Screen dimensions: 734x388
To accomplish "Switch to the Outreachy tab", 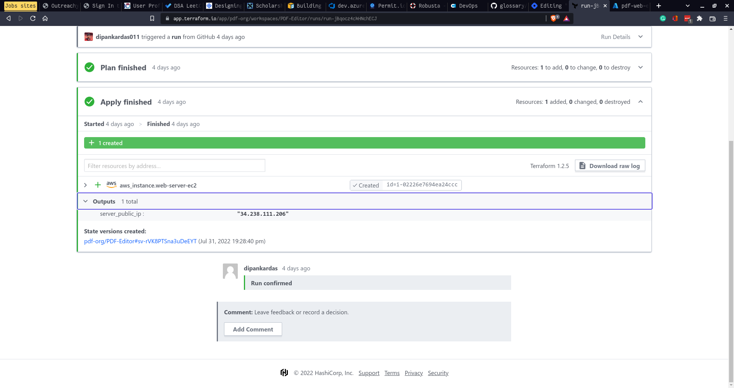I will point(60,6).
